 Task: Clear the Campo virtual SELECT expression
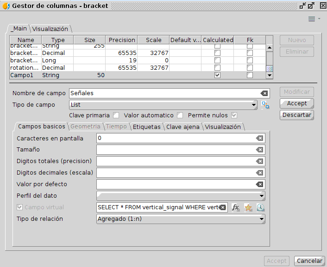click(223, 207)
